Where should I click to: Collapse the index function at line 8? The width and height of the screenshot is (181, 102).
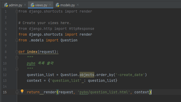pyautogui.click(x=17, y=52)
